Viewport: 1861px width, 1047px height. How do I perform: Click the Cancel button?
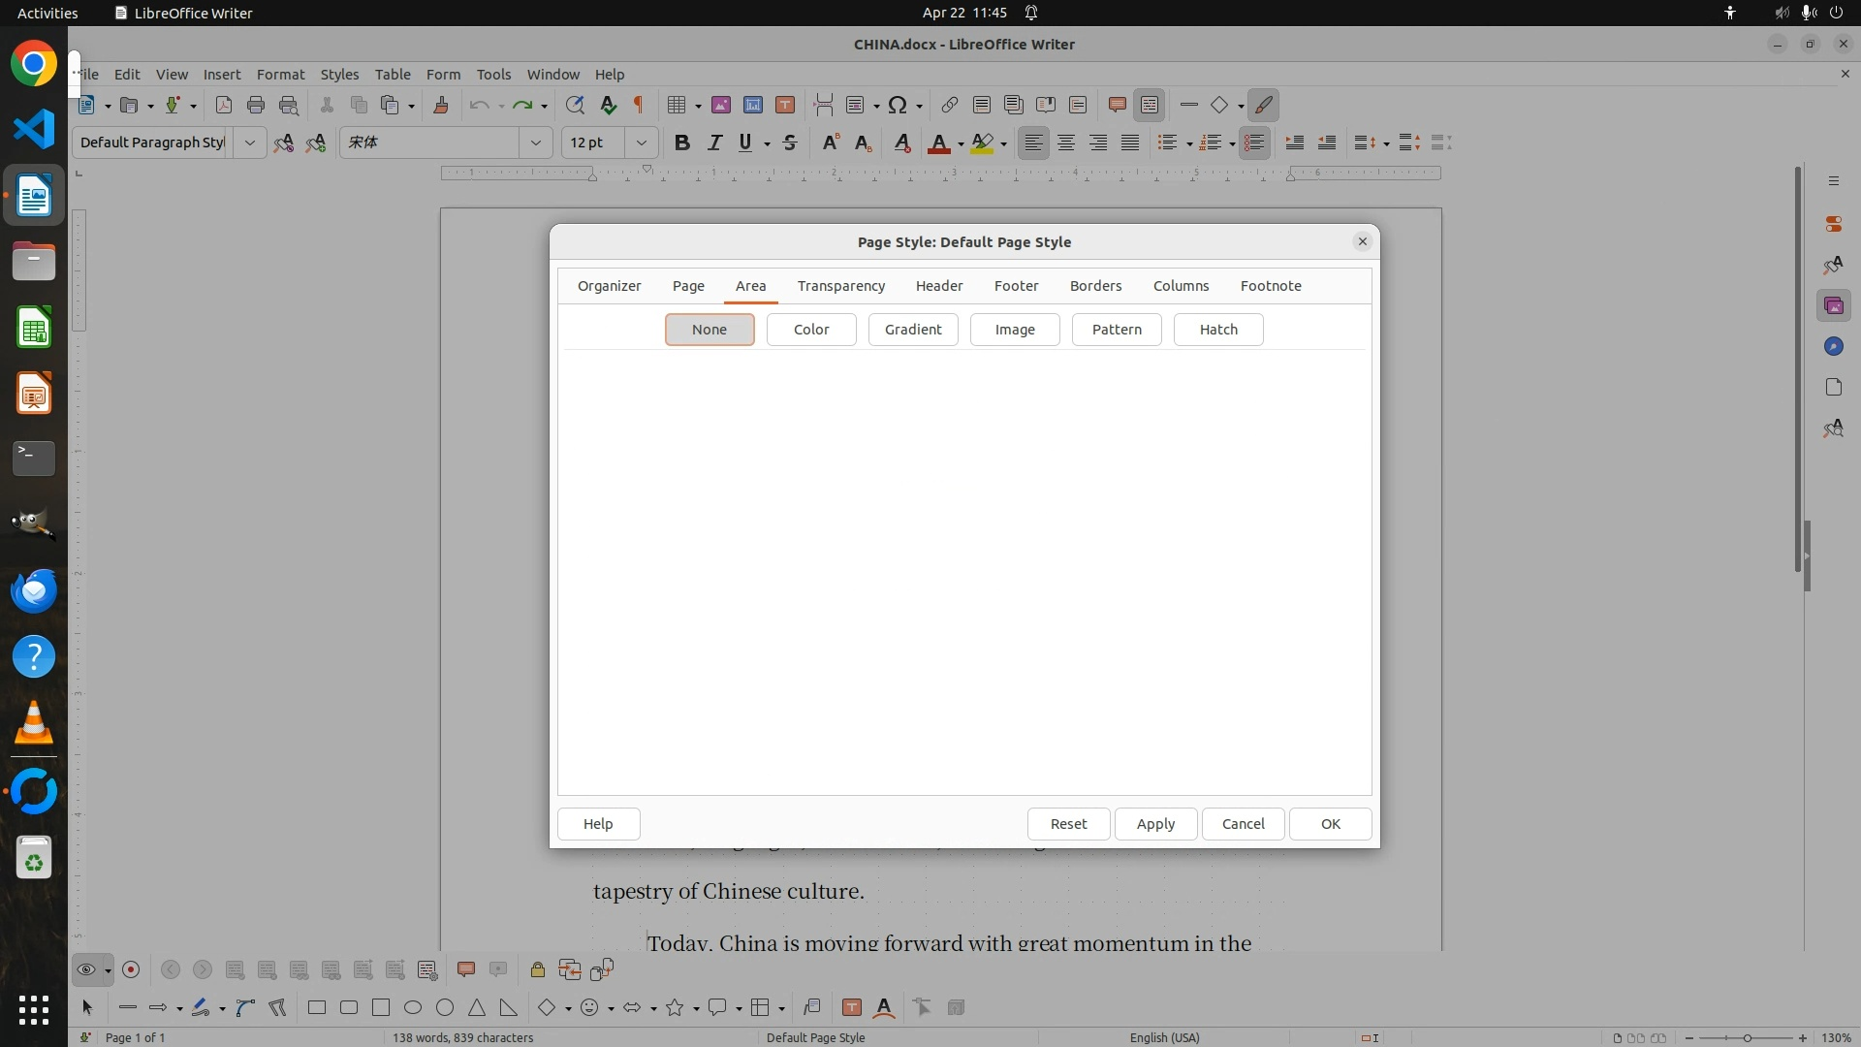tap(1243, 823)
